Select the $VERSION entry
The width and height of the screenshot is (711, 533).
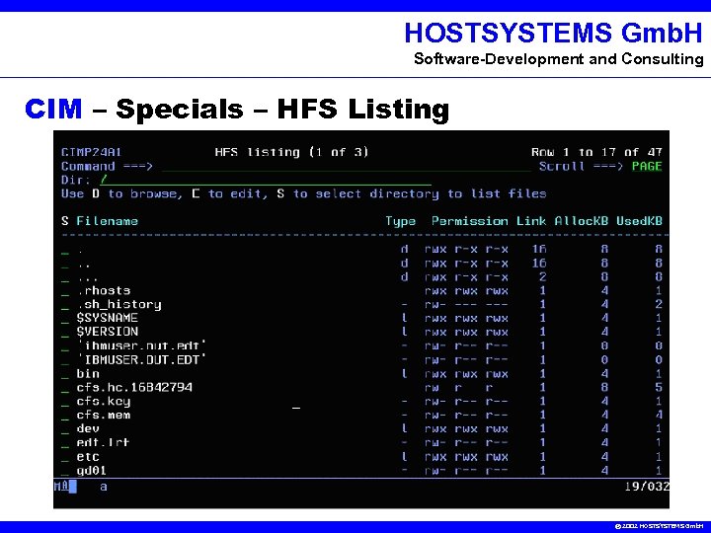pyautogui.click(x=107, y=332)
